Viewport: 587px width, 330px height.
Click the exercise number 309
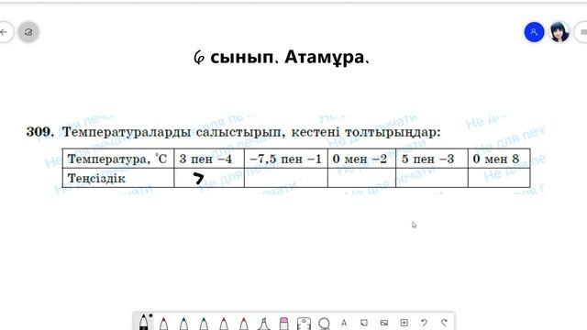40,132
